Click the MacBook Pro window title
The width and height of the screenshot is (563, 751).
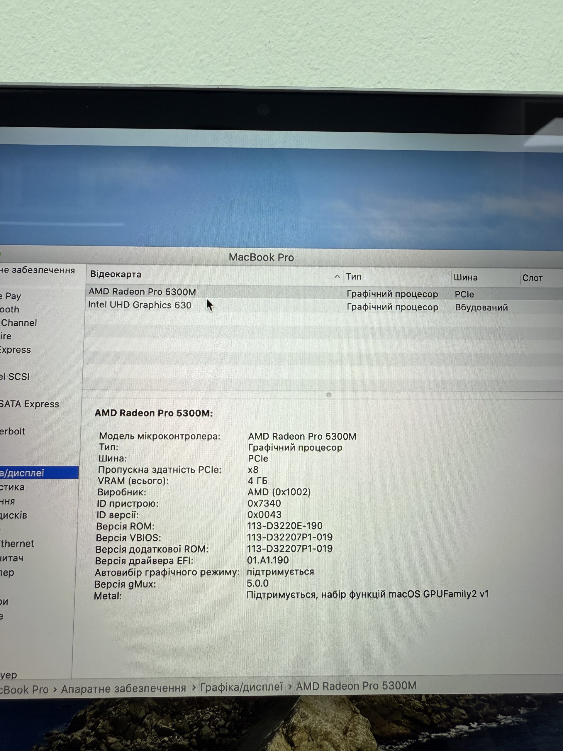coord(261,257)
